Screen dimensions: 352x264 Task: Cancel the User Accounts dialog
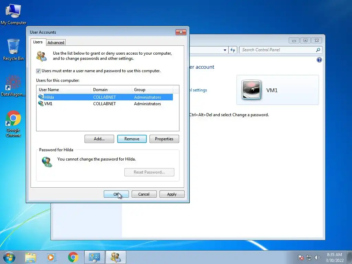(144, 194)
